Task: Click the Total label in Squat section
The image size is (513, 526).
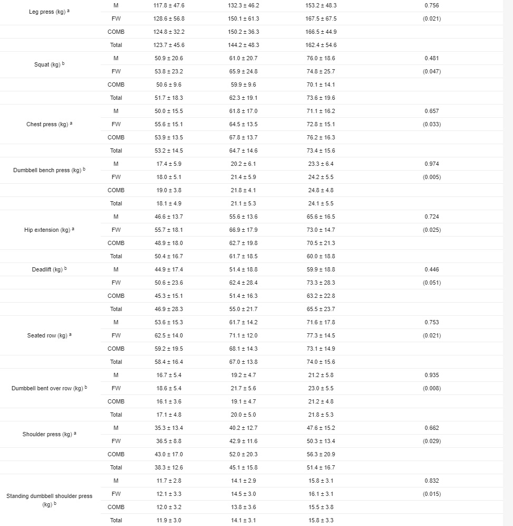Action: [x=116, y=98]
